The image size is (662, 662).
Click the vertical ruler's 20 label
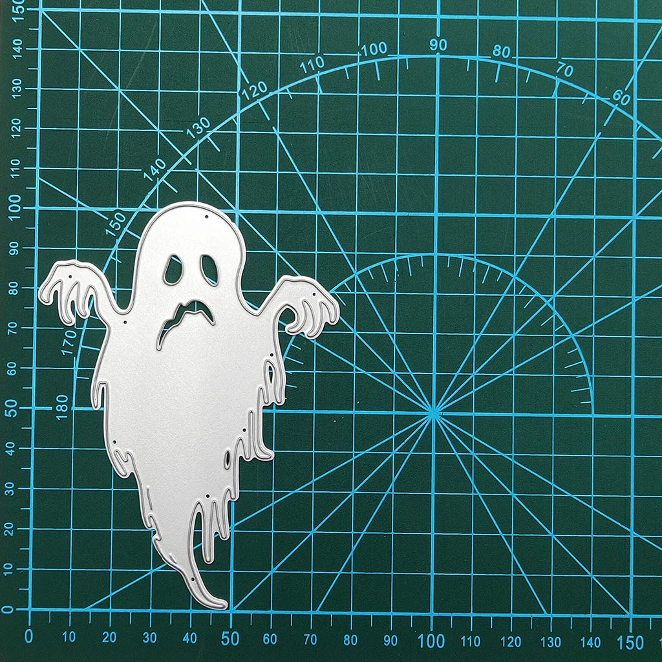point(9,528)
